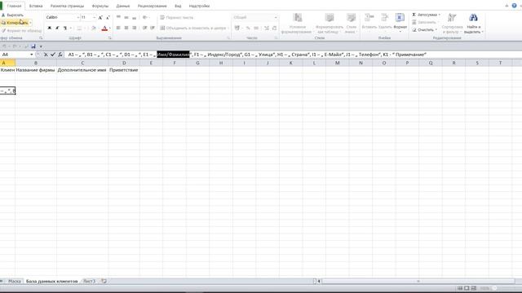
Task: Click Merge and Center (Объединить и поместить в центре)
Action: point(193,28)
